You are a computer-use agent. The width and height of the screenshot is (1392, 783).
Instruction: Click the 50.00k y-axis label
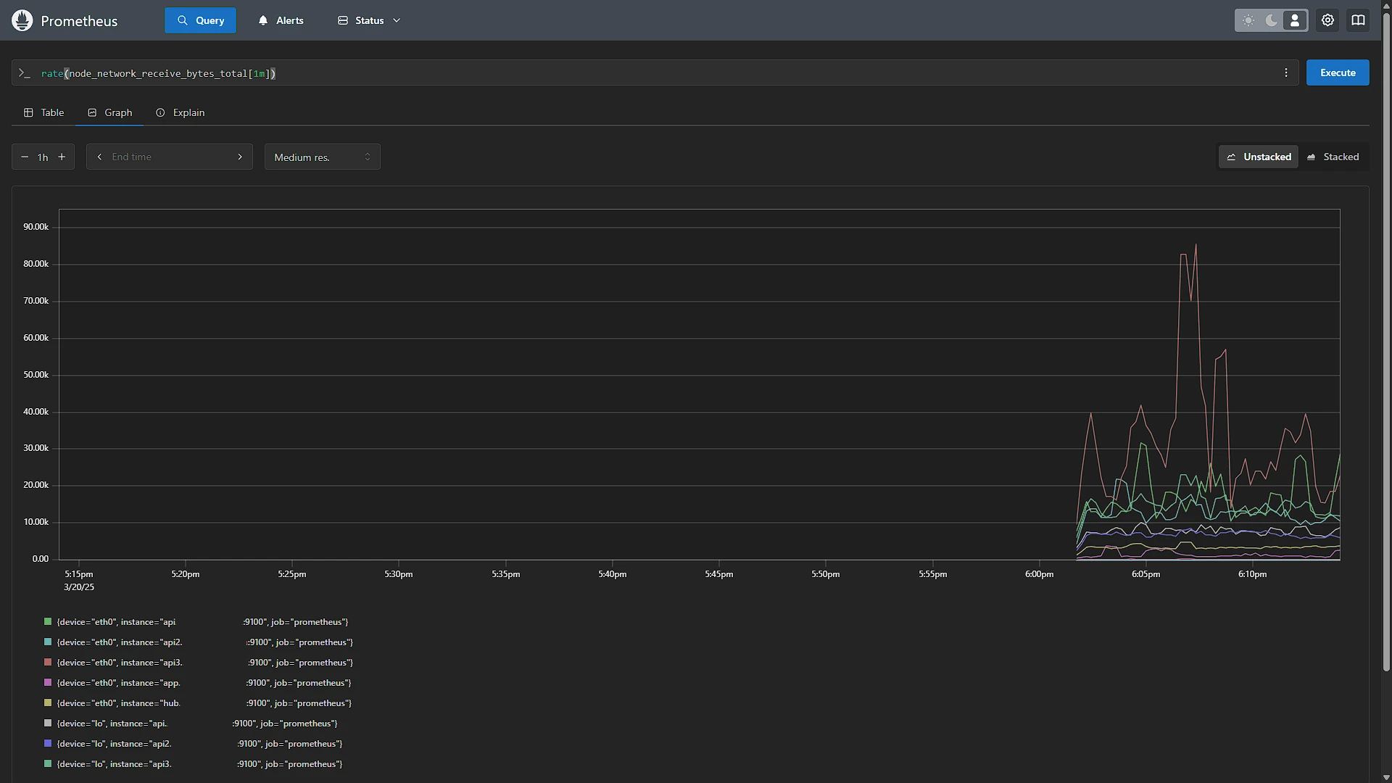point(36,375)
